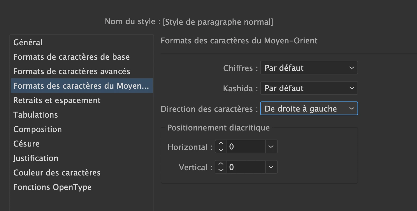Show Justification options
417x211 pixels.
82,158
